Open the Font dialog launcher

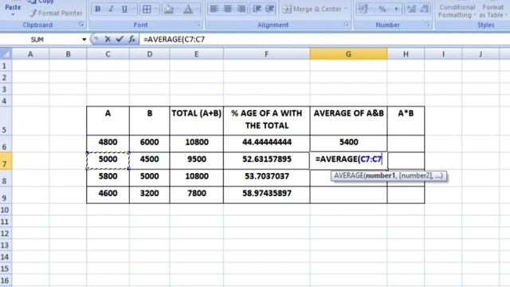(x=198, y=25)
